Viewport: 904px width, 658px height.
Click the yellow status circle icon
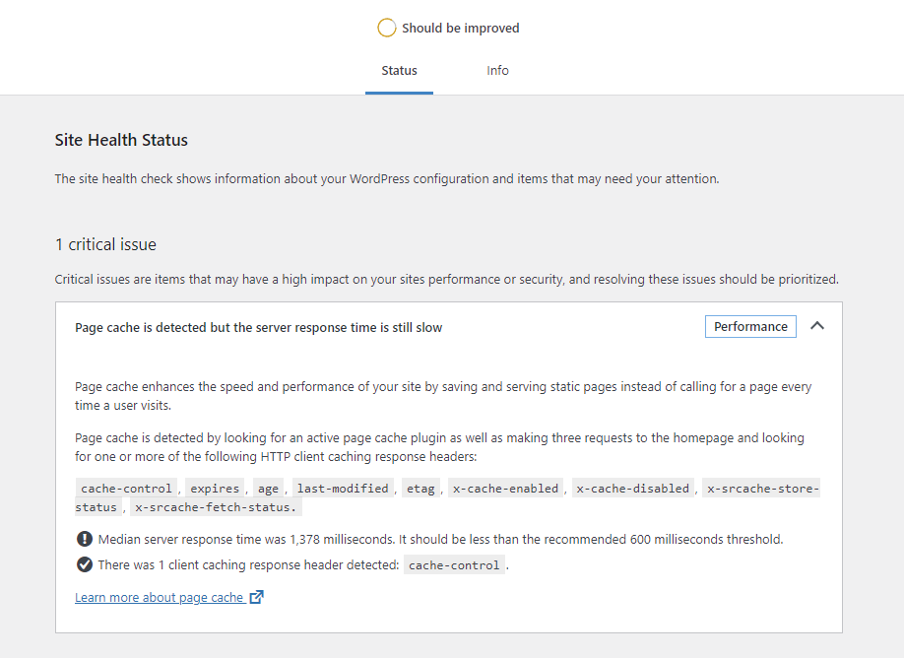coord(387,28)
